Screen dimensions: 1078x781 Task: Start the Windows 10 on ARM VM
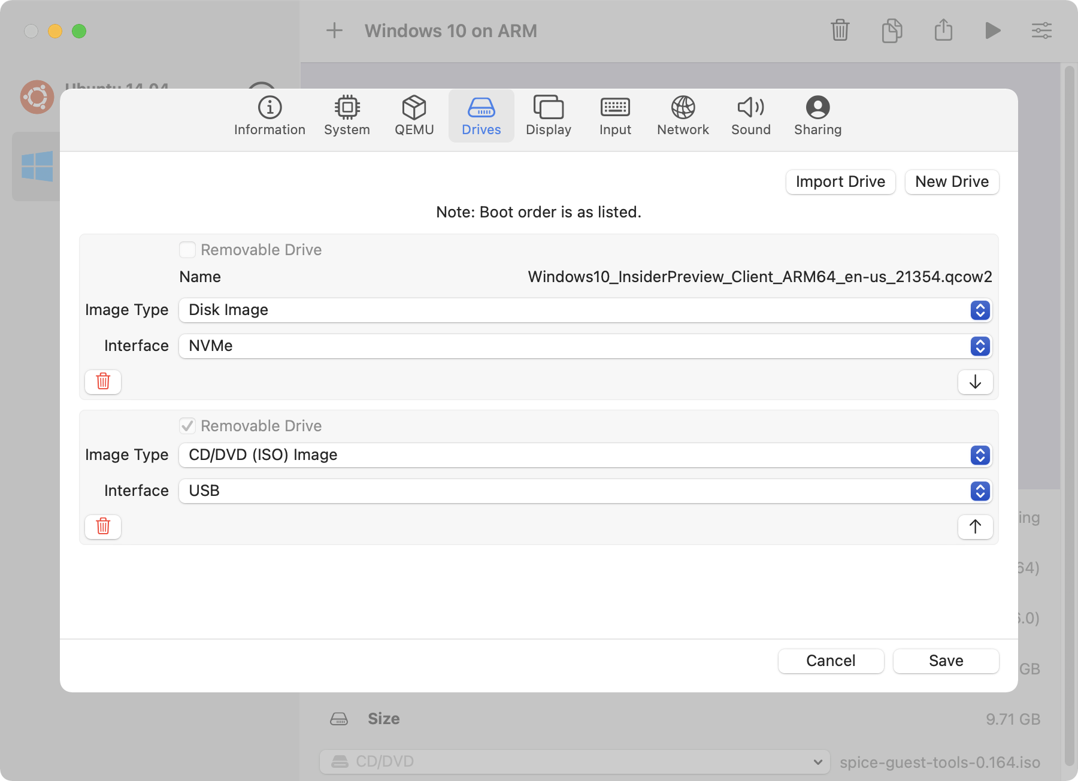click(993, 31)
